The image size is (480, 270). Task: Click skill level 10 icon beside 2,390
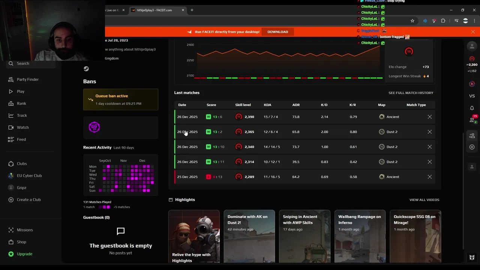coord(238,117)
